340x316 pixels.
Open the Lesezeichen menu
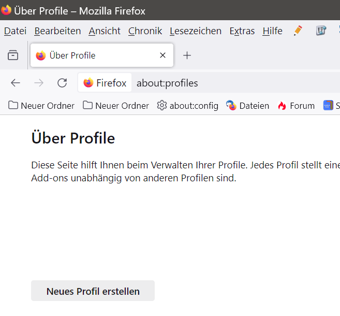coord(195,31)
